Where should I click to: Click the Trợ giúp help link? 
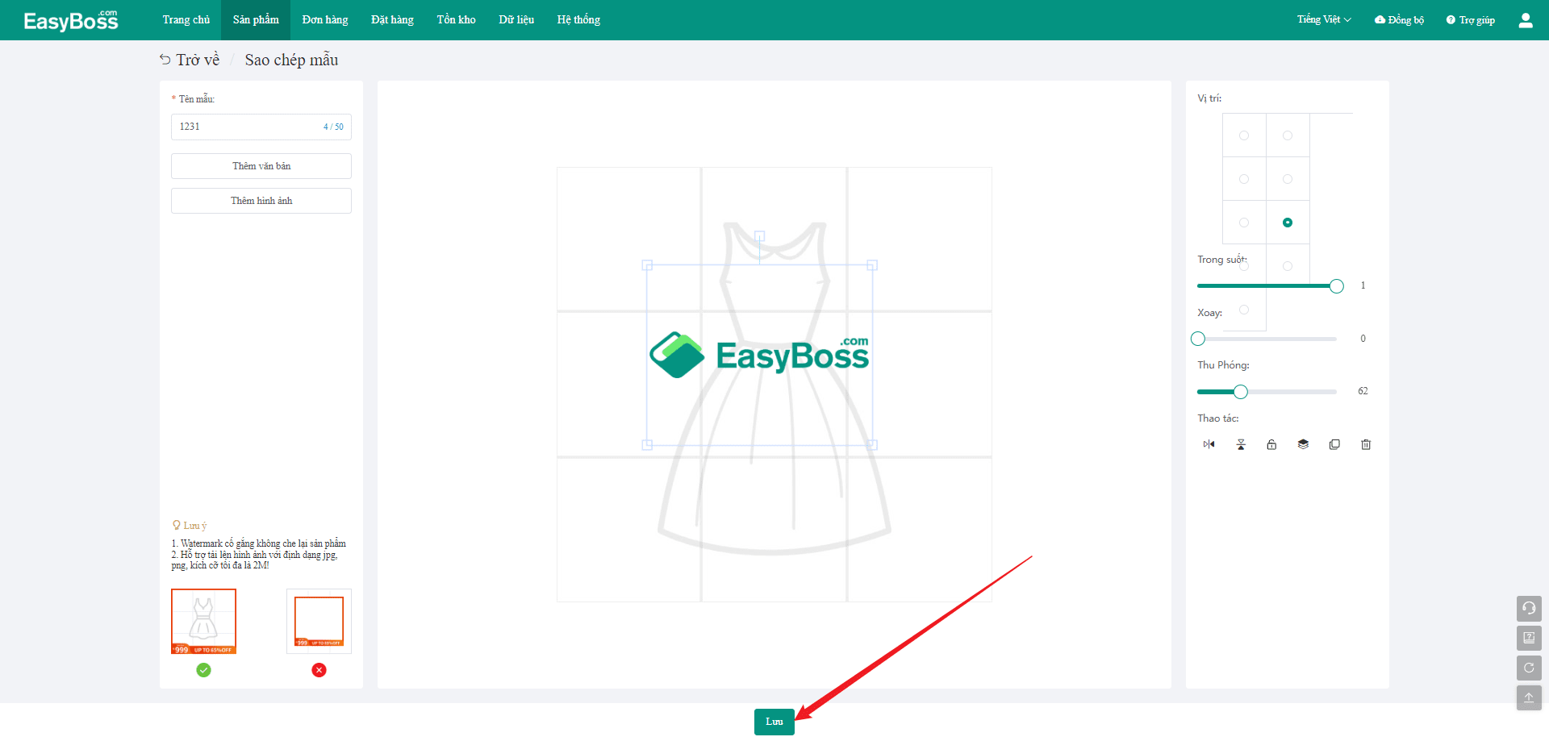tap(1471, 20)
